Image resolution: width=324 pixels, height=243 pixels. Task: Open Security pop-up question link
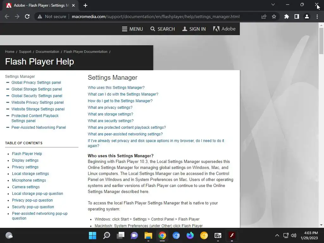click(x=33, y=207)
